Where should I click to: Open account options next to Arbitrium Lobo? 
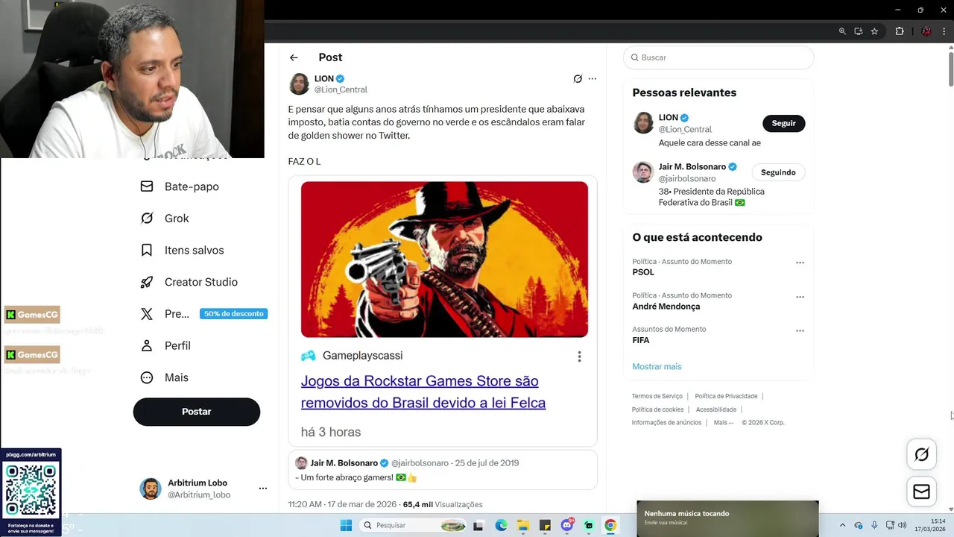click(262, 489)
